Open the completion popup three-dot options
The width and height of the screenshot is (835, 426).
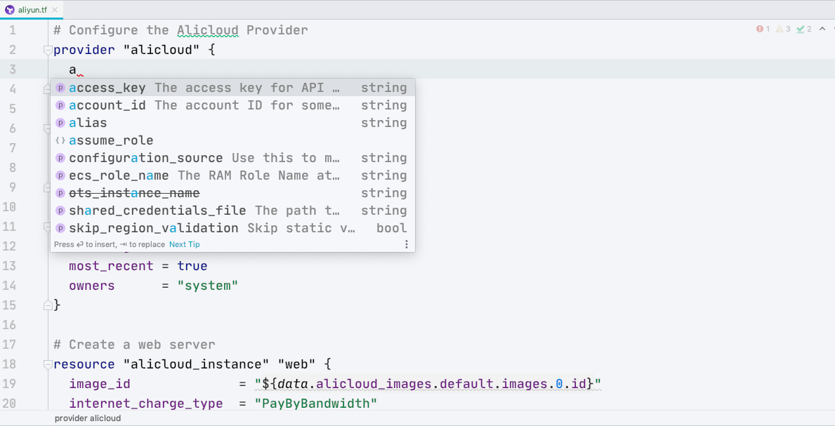click(x=406, y=244)
